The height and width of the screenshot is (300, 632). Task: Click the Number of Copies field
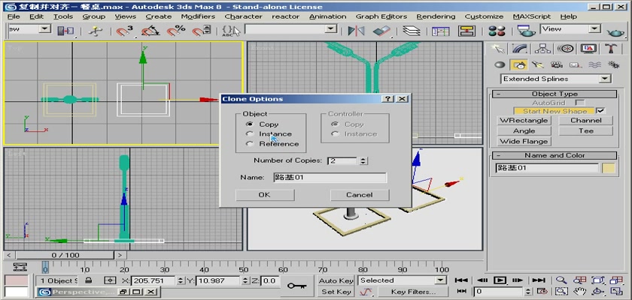[x=342, y=160]
